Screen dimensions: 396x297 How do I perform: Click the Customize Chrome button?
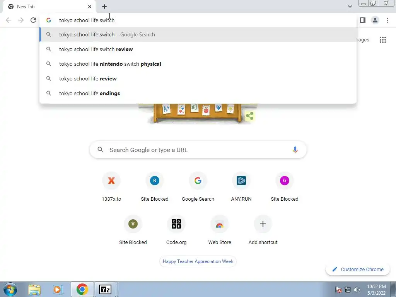(358, 269)
